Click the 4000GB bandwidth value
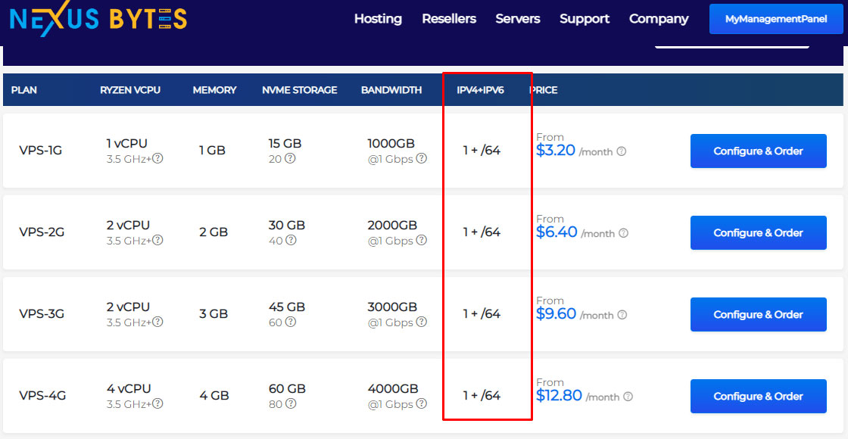The width and height of the screenshot is (848, 439). click(x=393, y=389)
